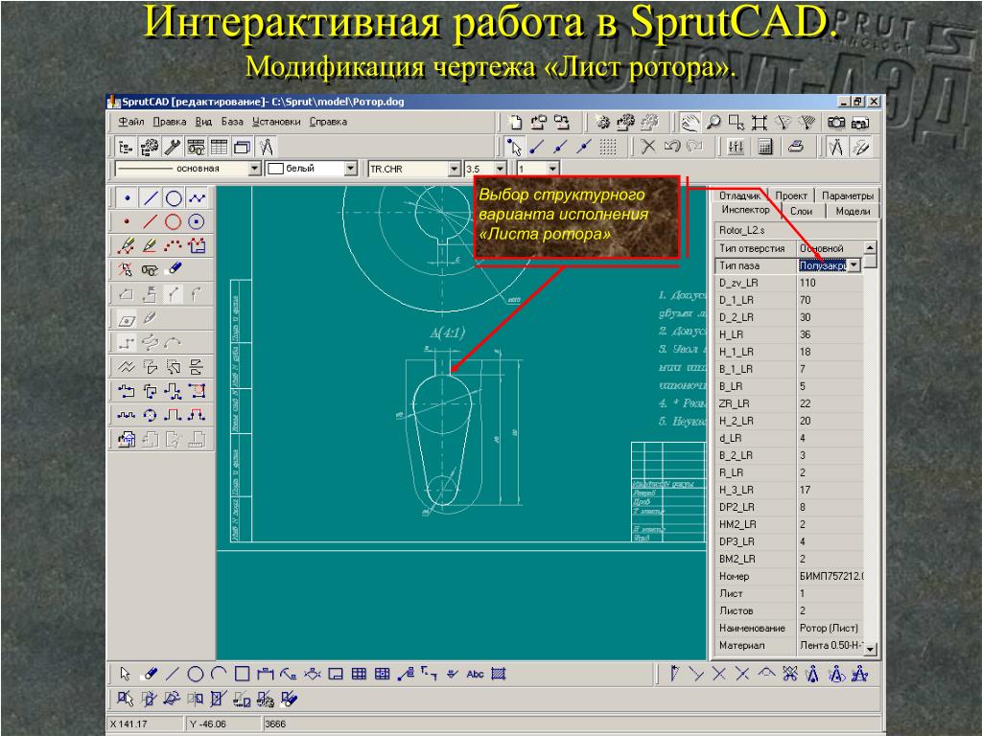The height and width of the screenshot is (736, 982).
Task: Open the 3.5 text size dropdown
Action: tap(500, 169)
